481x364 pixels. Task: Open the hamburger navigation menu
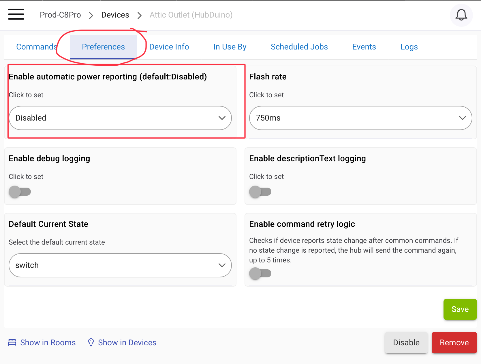pyautogui.click(x=16, y=14)
